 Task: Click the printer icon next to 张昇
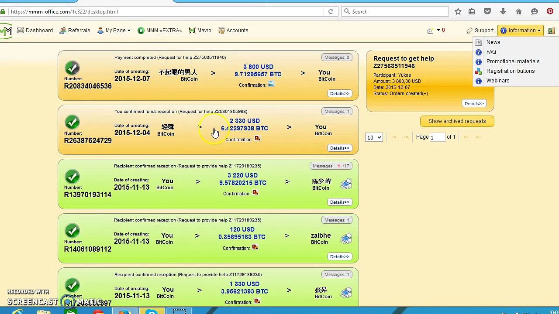pyautogui.click(x=346, y=293)
